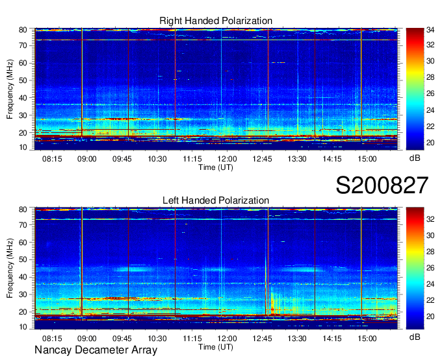442x358 pixels.
Task: Click "22" on Right Handed colorbar scale
Action: point(430,126)
